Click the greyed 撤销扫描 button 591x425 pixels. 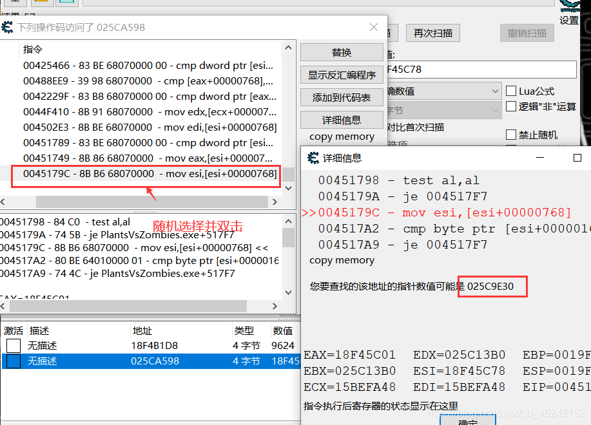527,33
